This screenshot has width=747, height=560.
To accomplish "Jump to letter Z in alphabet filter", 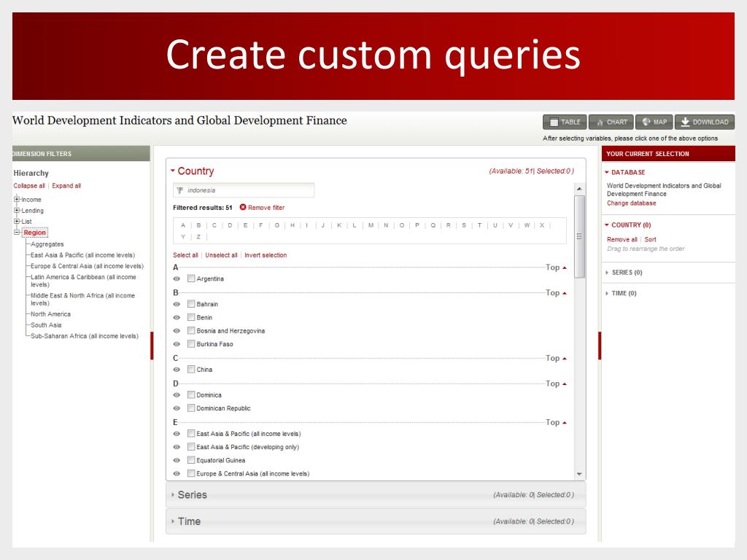I will coord(198,237).
